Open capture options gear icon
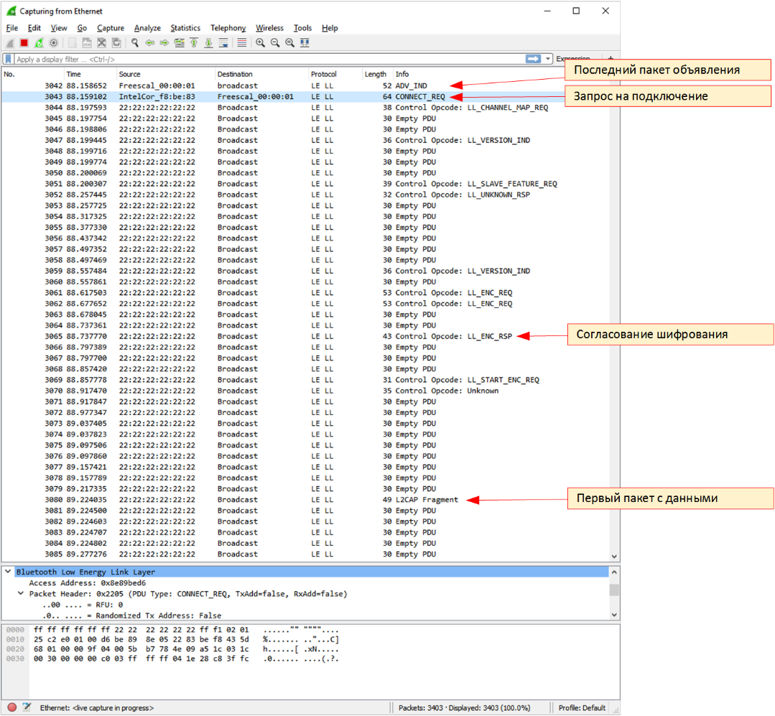This screenshot has width=775, height=716. click(53, 43)
